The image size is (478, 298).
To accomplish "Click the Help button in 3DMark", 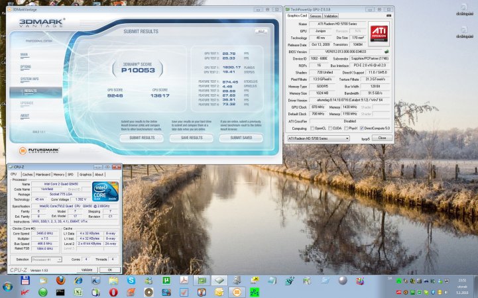I will click(x=261, y=31).
